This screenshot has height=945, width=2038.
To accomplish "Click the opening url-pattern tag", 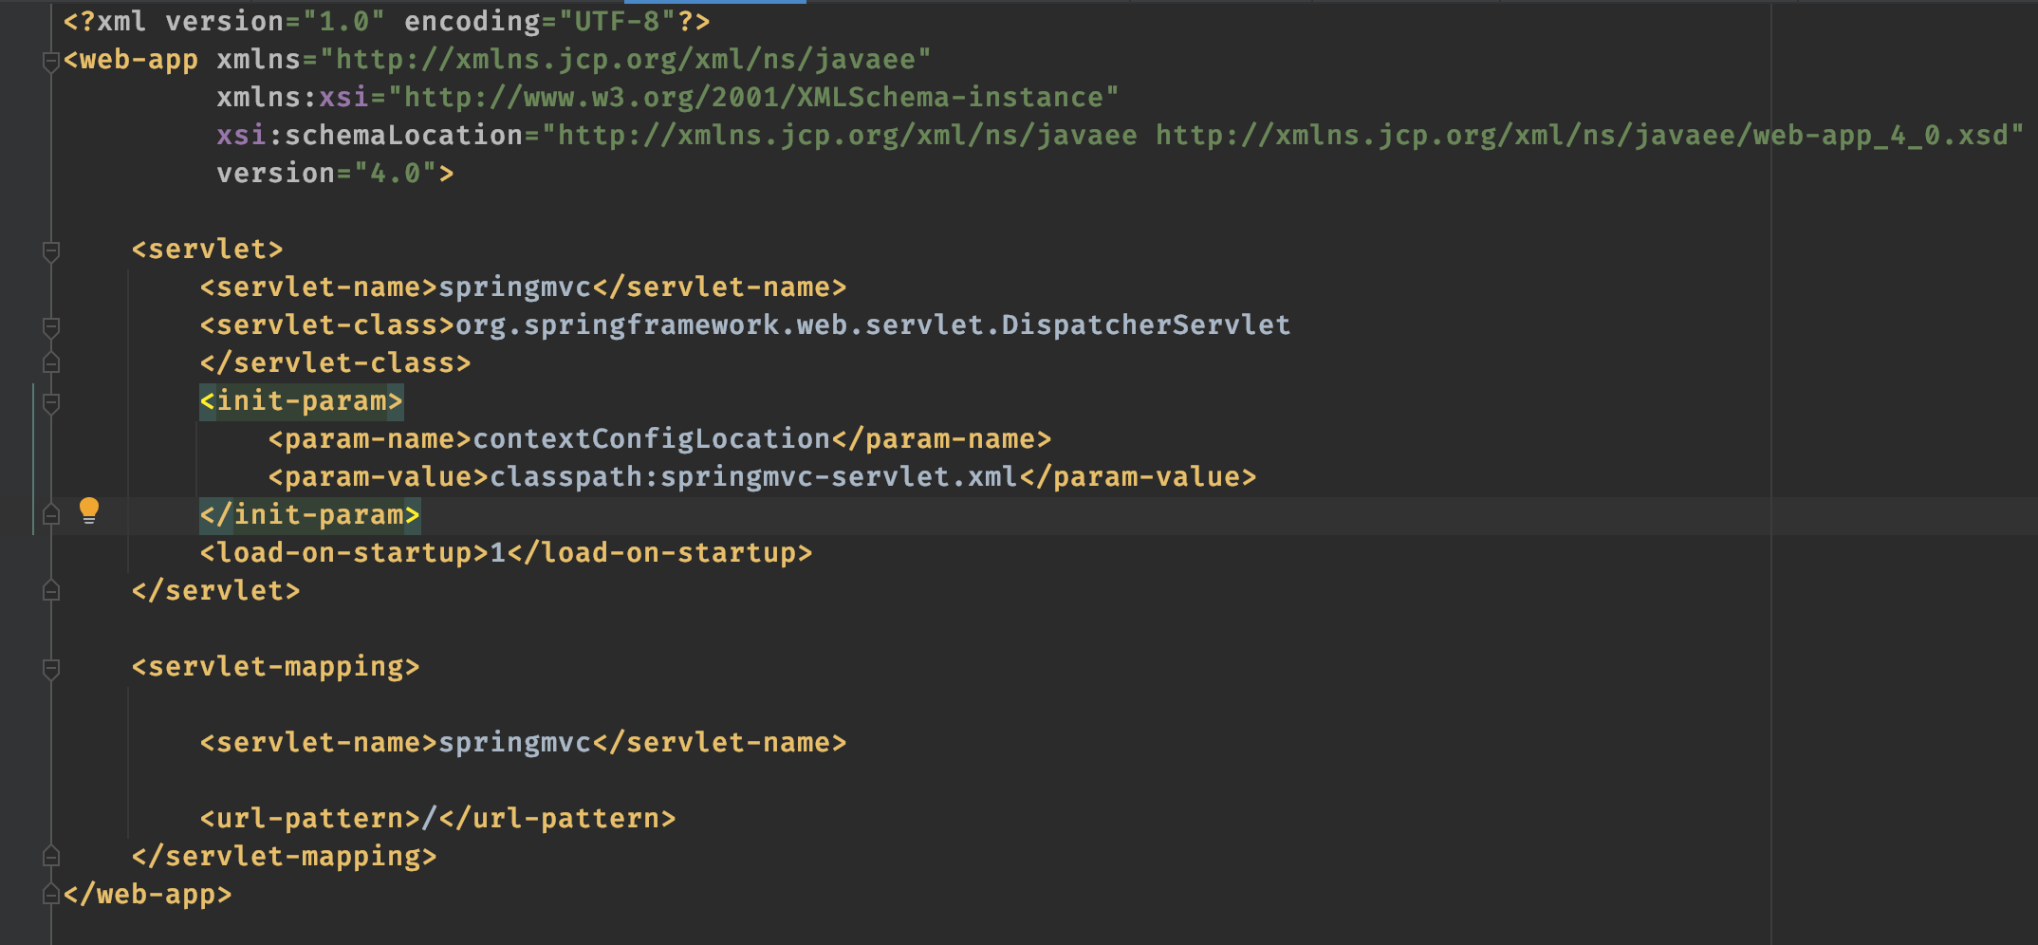I will 310,818.
